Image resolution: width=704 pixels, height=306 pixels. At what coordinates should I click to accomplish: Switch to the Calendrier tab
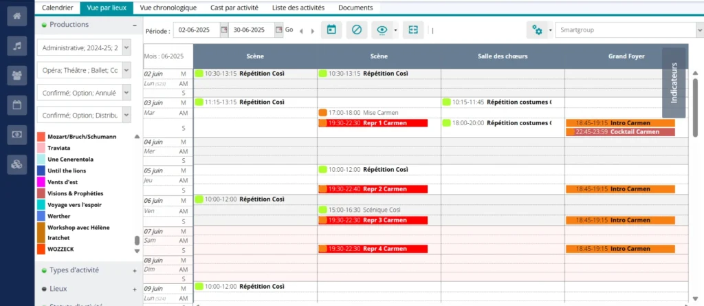tap(58, 8)
